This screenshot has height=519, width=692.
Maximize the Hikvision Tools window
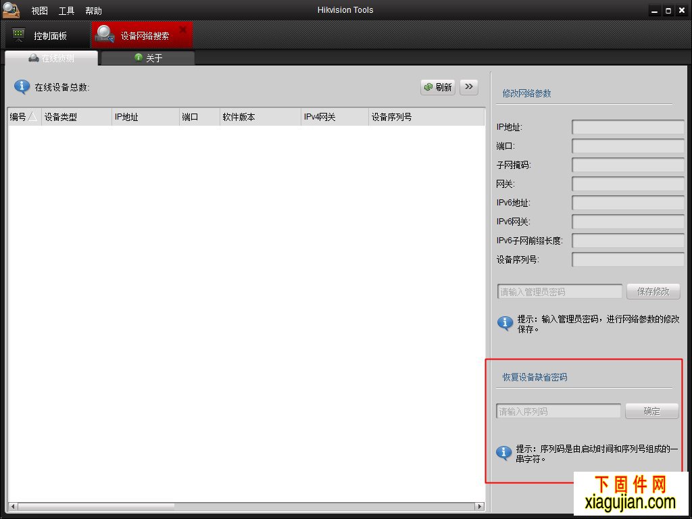tap(668, 11)
